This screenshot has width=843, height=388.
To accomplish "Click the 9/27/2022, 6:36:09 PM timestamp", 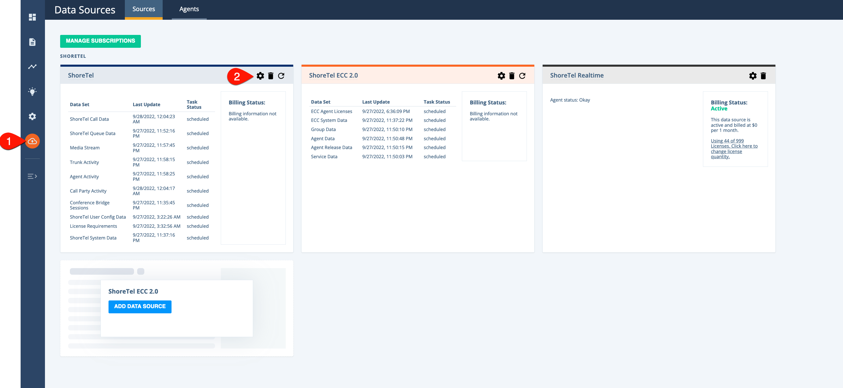I will tap(386, 112).
